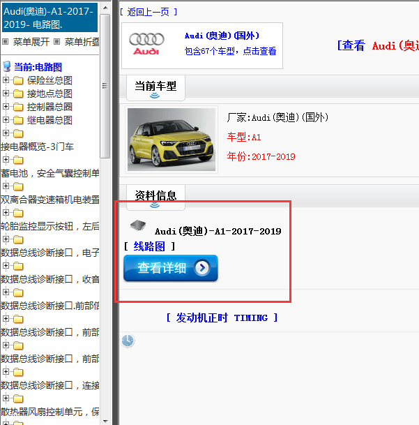
Task: Click sidebar scrollbar down arrow
Action: 105,421
